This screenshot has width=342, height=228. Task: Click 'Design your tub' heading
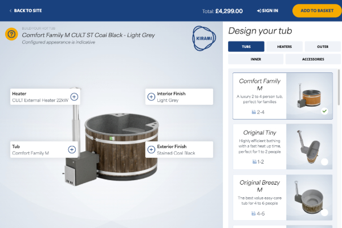pos(260,31)
